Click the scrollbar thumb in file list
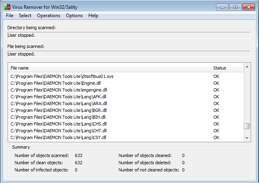This screenshot has height=183, width=259. (x=247, y=126)
